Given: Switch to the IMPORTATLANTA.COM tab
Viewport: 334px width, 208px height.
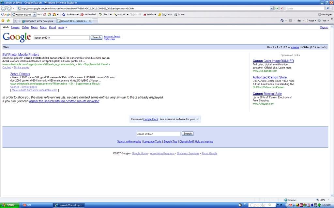Looking at the screenshot, I should tap(38, 21).
